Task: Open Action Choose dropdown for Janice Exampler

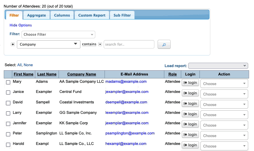Action: 224,94
